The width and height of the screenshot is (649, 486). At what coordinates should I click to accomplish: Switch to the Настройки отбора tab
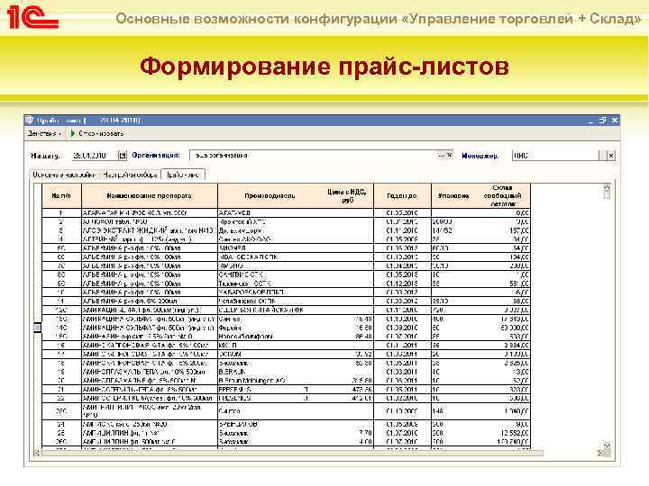coord(130,175)
